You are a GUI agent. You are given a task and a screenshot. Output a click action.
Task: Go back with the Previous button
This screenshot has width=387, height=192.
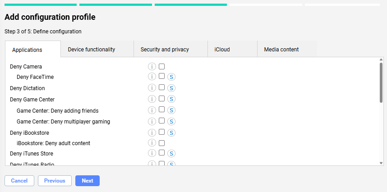click(55, 181)
